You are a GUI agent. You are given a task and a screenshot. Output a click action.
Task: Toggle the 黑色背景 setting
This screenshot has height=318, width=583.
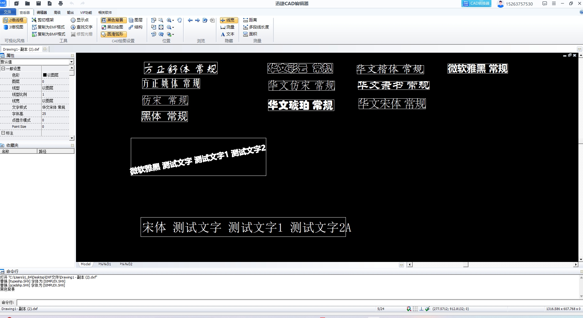[113, 20]
